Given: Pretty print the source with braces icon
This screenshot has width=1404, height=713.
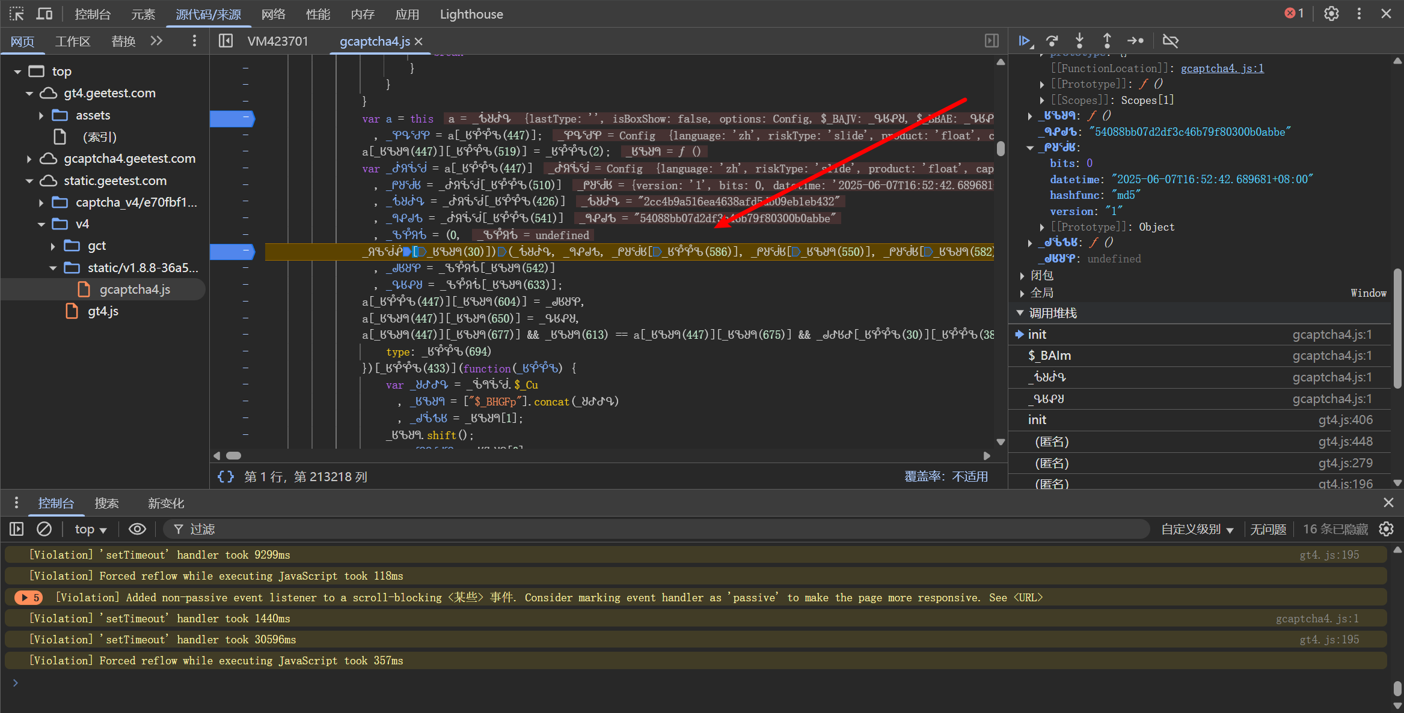Looking at the screenshot, I should coord(226,476).
